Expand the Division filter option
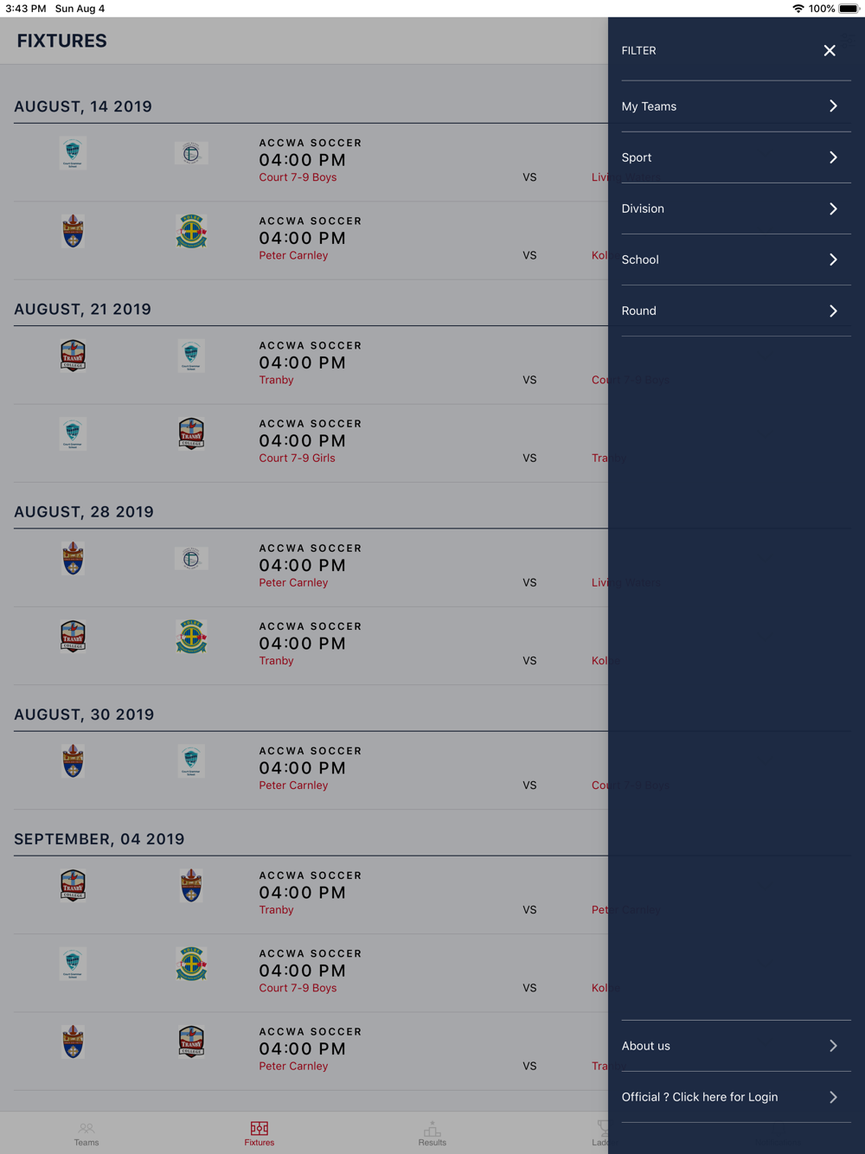 pyautogui.click(x=736, y=208)
